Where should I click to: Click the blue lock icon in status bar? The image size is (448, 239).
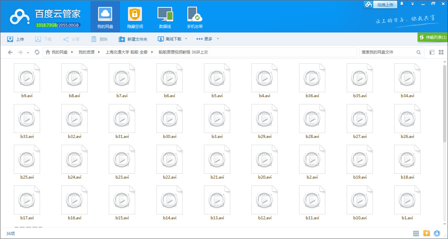click(x=437, y=233)
